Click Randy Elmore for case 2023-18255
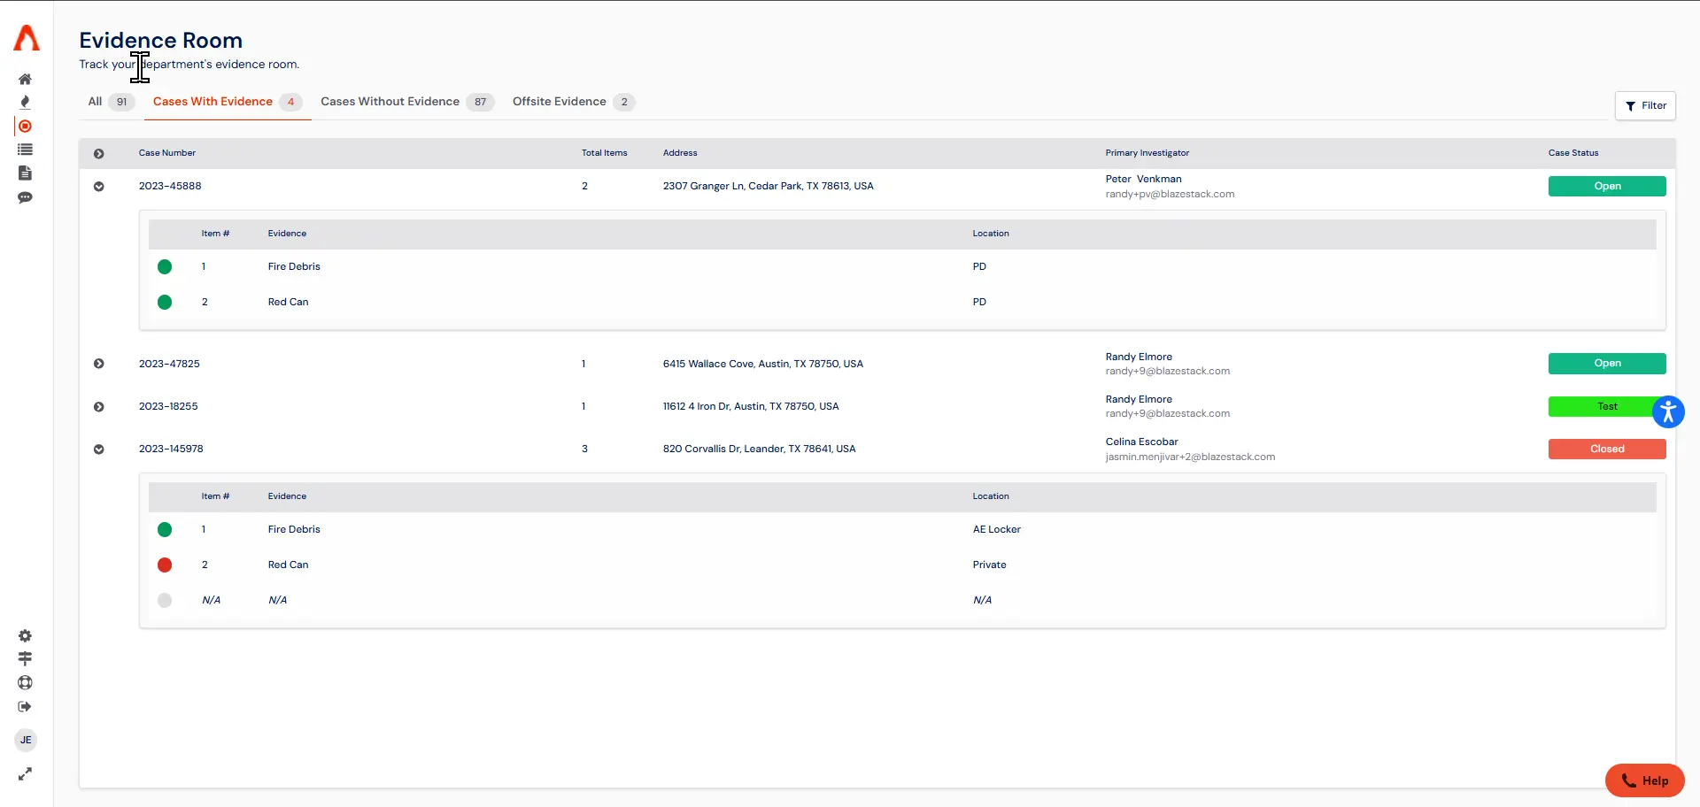Screen dimensions: 1700x807 [1139, 399]
